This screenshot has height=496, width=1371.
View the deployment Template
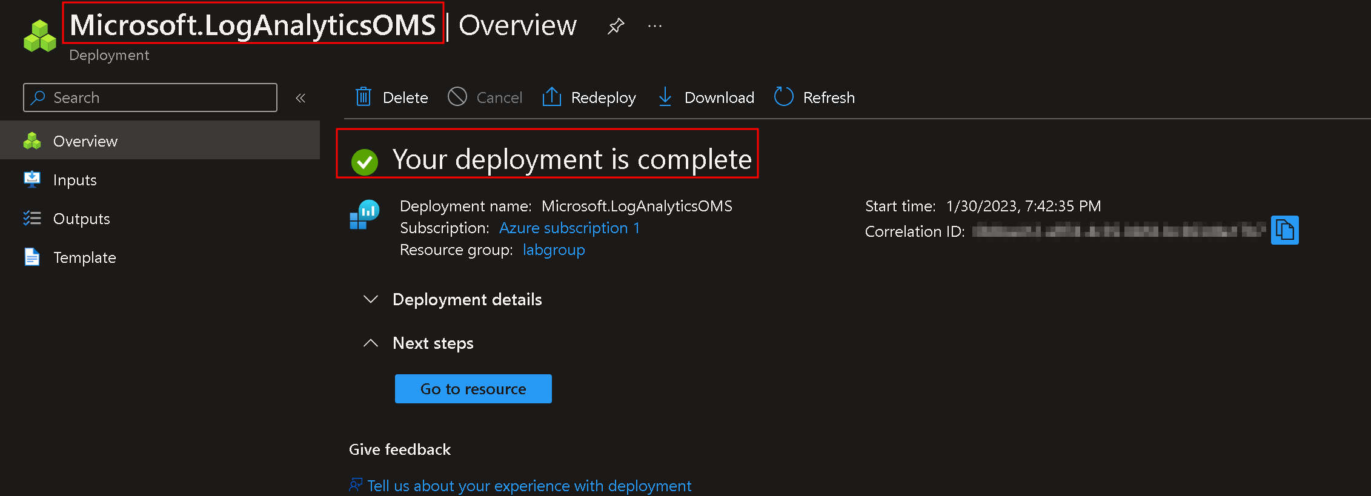coord(84,257)
